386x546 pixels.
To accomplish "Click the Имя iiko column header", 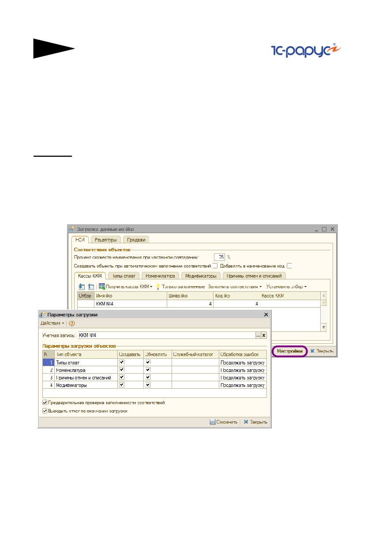I will point(131,296).
